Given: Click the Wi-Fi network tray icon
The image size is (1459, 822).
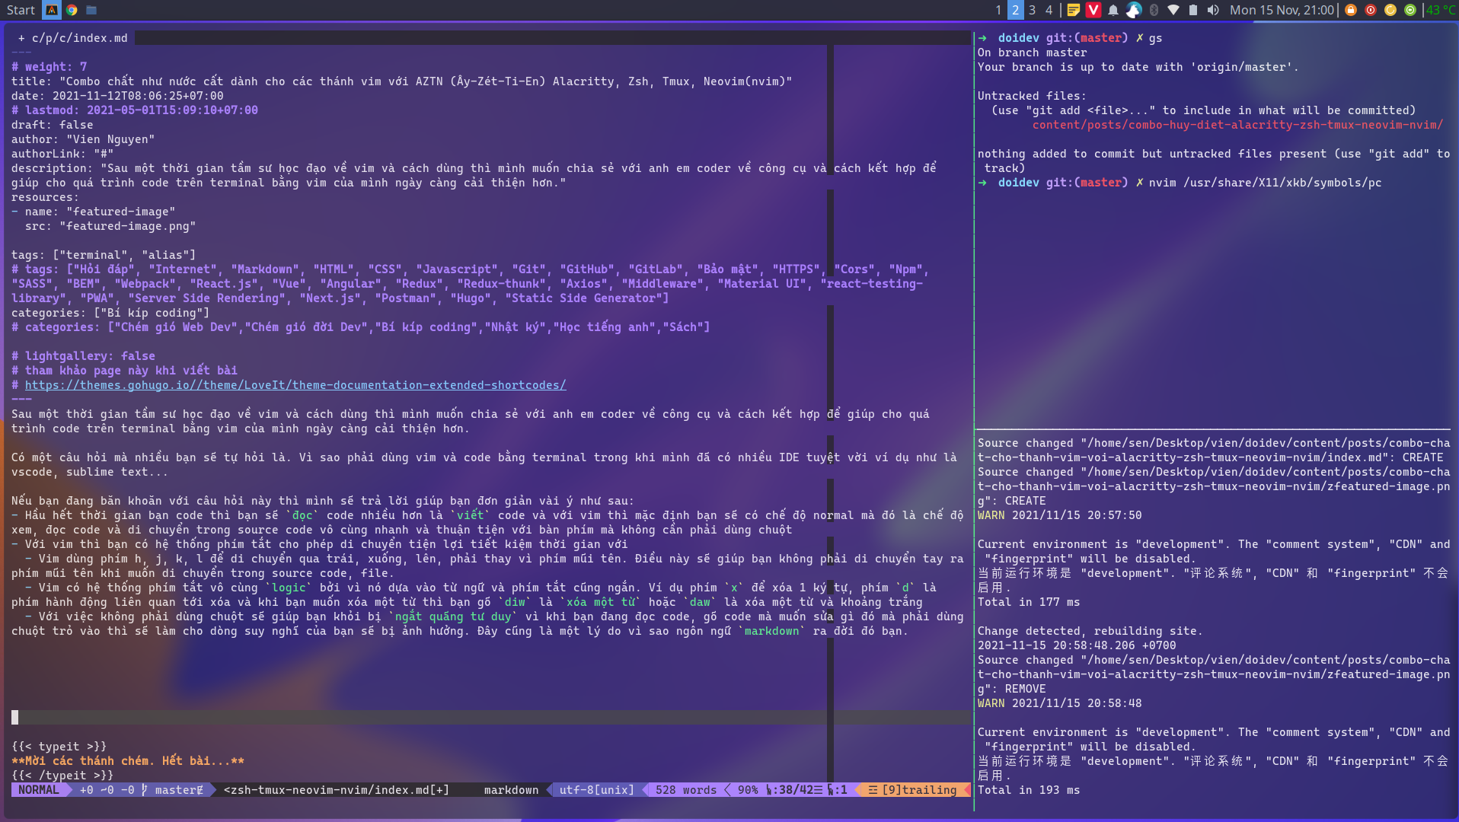Looking at the screenshot, I should click(1173, 10).
